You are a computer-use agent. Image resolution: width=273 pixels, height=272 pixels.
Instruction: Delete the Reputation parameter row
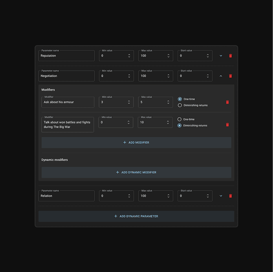231,56
